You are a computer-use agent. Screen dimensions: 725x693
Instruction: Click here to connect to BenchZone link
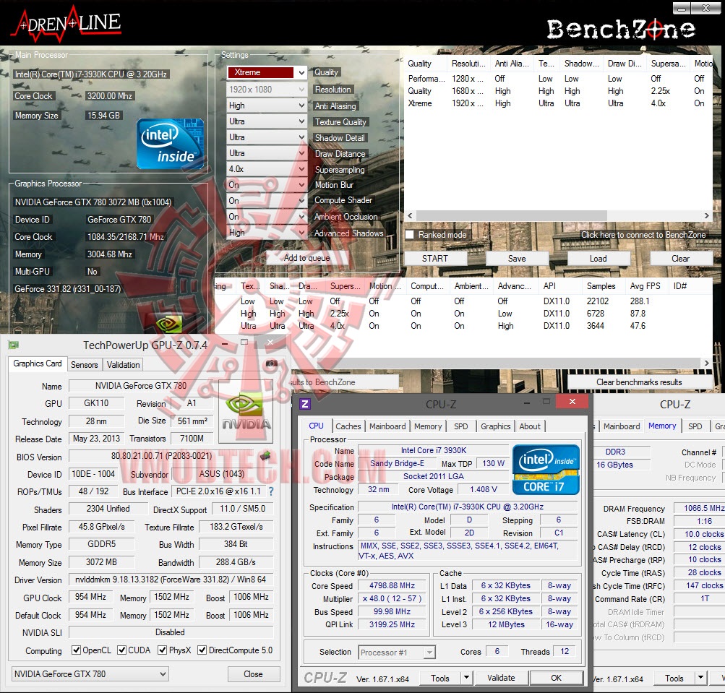[643, 235]
